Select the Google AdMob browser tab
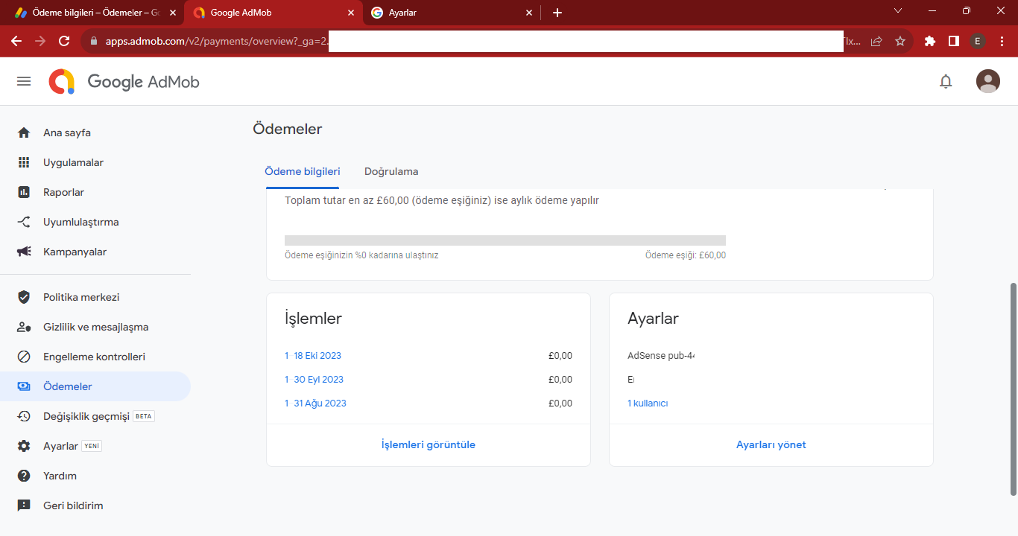 click(x=273, y=13)
